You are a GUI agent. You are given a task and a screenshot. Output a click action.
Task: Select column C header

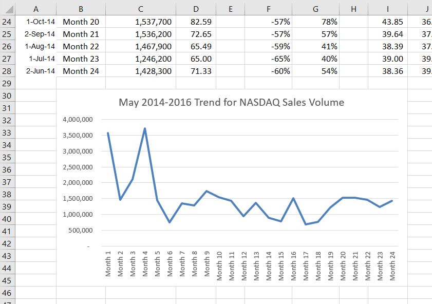click(x=141, y=9)
